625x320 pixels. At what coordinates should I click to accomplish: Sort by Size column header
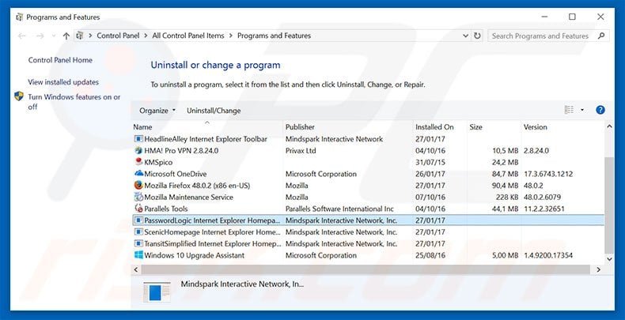click(x=494, y=127)
